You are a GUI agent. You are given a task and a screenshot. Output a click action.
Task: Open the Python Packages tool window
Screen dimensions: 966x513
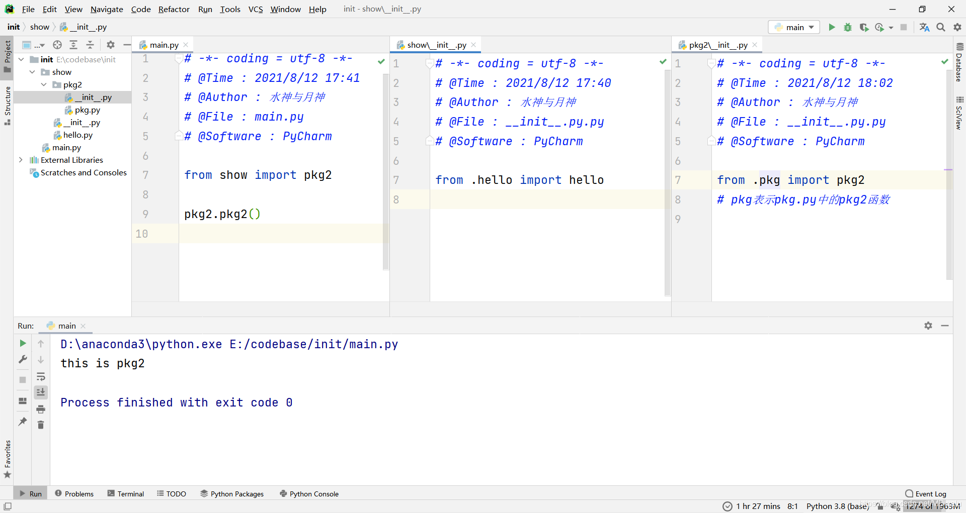pyautogui.click(x=232, y=494)
